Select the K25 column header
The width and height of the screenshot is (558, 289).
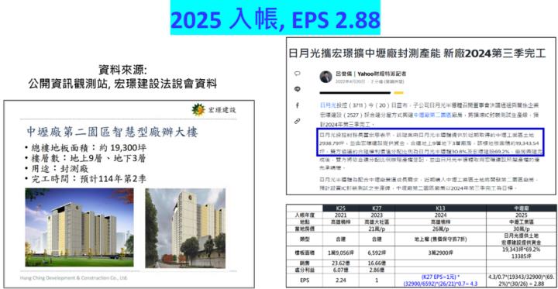340,208
